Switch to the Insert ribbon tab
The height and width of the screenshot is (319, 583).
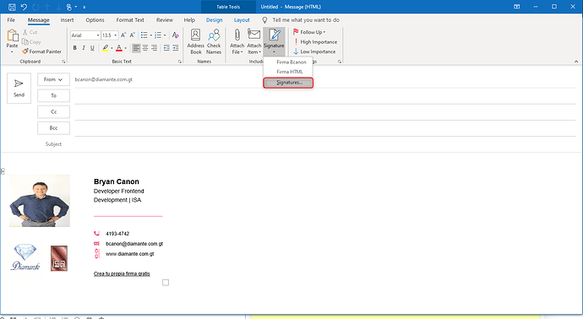(x=68, y=20)
